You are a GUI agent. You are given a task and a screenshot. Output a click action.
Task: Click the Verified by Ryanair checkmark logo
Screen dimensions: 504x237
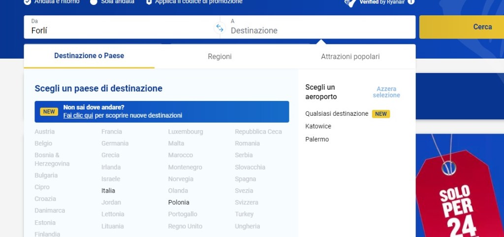point(350,2)
